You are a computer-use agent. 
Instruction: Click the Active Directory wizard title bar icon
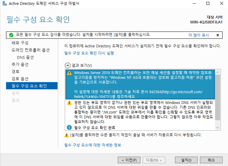(5, 4)
